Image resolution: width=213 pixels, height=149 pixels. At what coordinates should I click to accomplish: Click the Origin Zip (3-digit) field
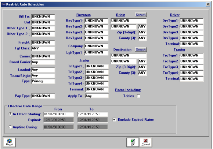click(142, 32)
